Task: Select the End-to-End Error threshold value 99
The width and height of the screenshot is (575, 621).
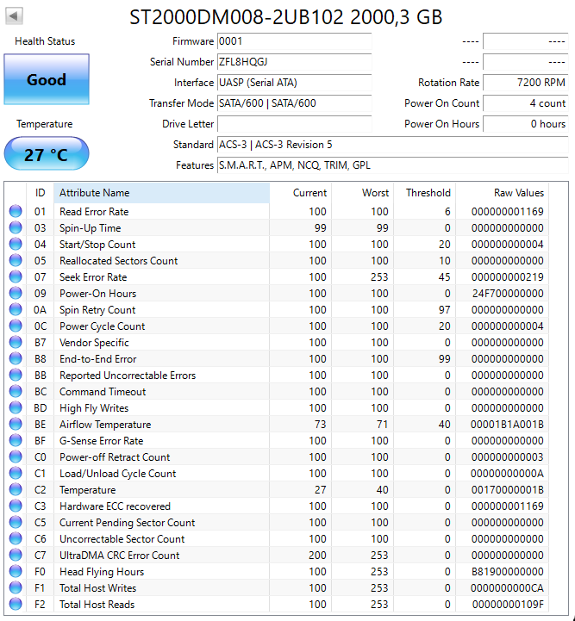Action: [x=444, y=359]
